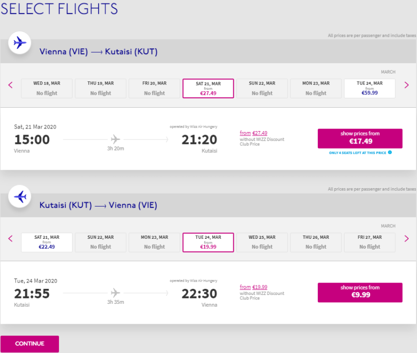Image resolution: width=417 pixels, height=353 pixels.
Task: Show previous outbound dates with left arrow
Action: coord(10,85)
